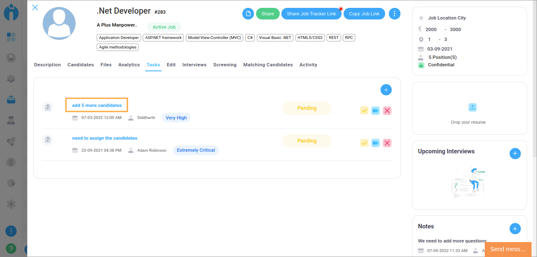This screenshot has width=537, height=257.
Task: Close the job detail panel
Action: pyautogui.click(x=35, y=7)
